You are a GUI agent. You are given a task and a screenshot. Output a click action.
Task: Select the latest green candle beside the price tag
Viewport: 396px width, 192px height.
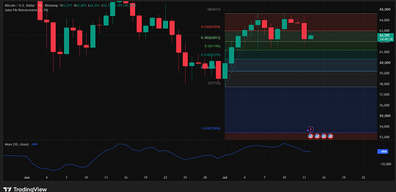[310, 37]
